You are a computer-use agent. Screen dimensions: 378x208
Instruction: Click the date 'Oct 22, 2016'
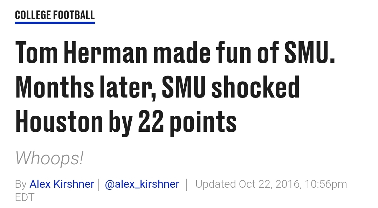pos(269,185)
